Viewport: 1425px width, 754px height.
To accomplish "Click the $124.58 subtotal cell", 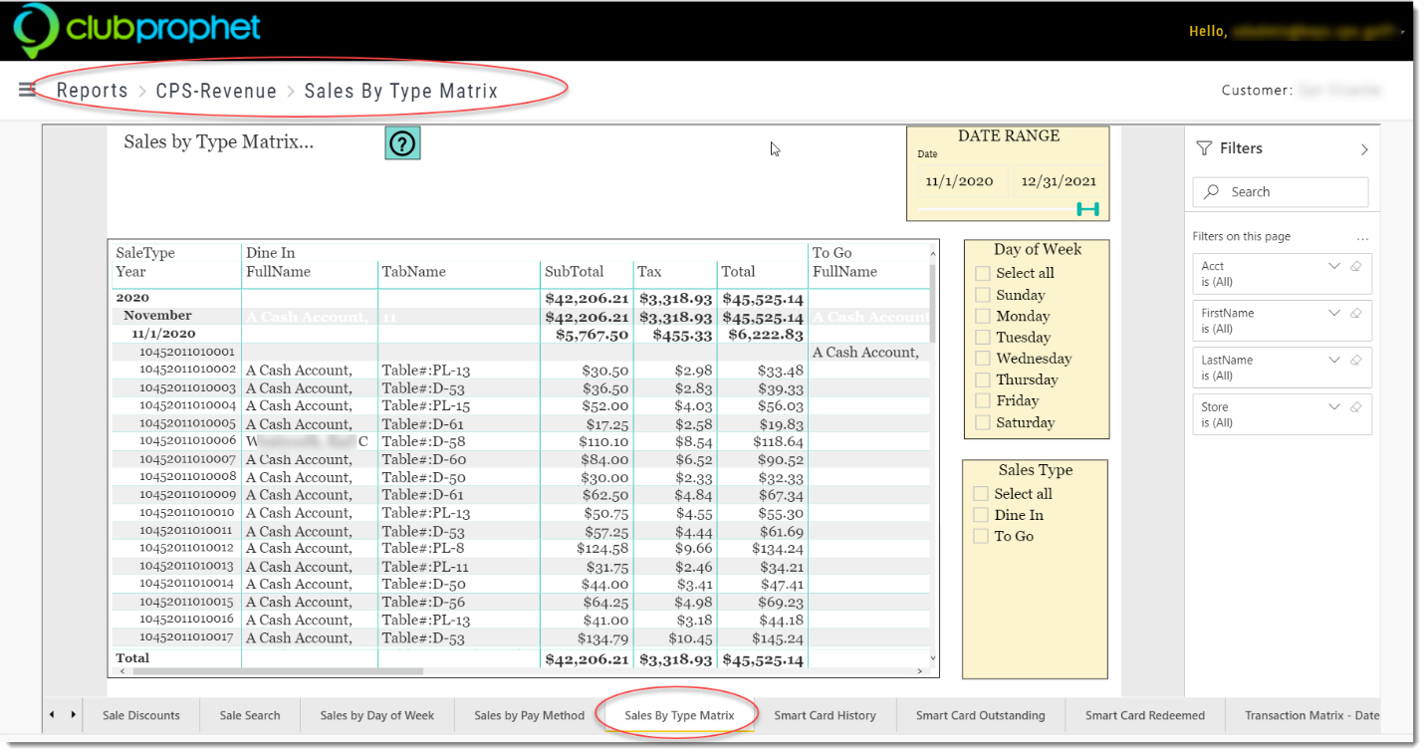I will (x=602, y=548).
